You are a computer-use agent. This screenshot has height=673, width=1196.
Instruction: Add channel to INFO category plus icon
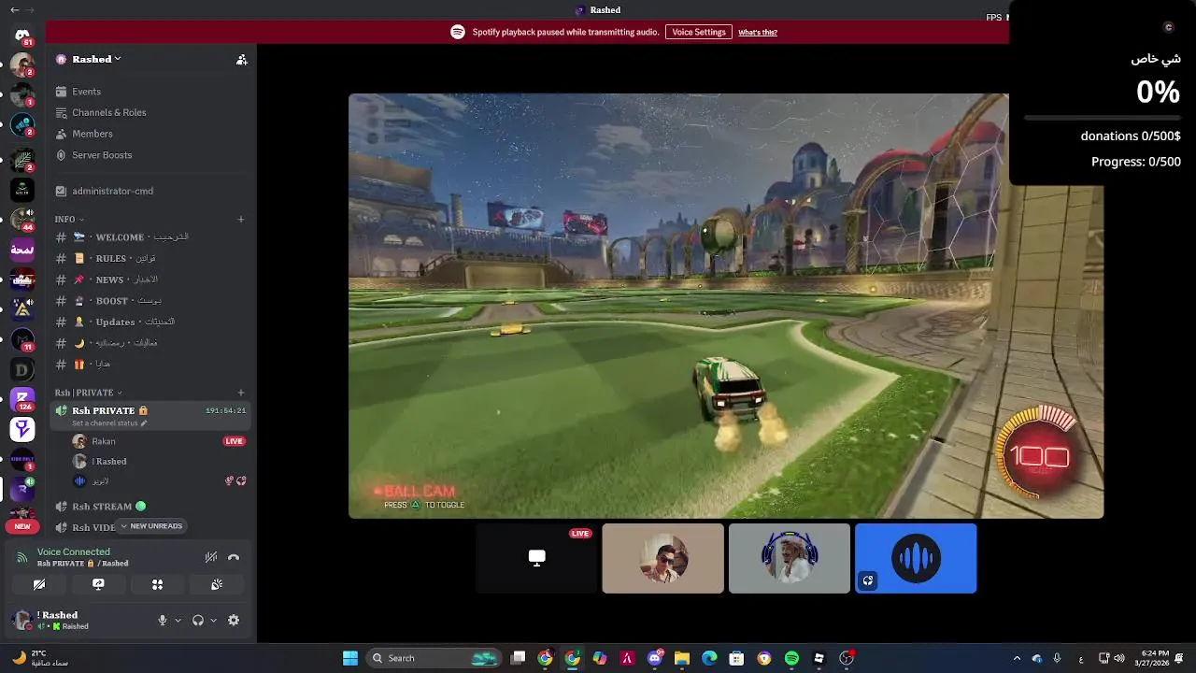click(241, 220)
